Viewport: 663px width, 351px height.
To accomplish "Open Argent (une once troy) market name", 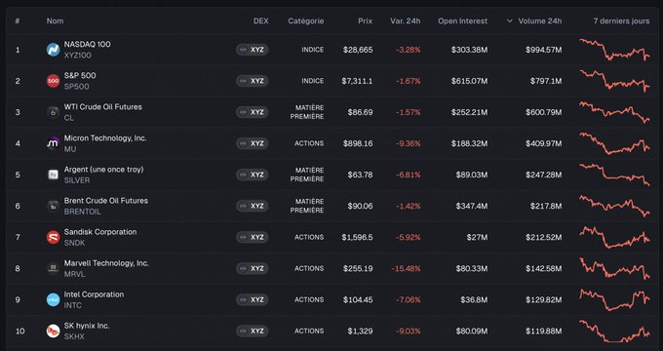I will 103,170.
